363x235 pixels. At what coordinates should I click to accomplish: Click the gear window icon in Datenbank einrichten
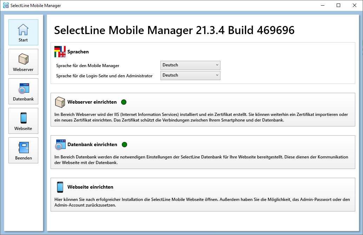pyautogui.click(x=60, y=145)
